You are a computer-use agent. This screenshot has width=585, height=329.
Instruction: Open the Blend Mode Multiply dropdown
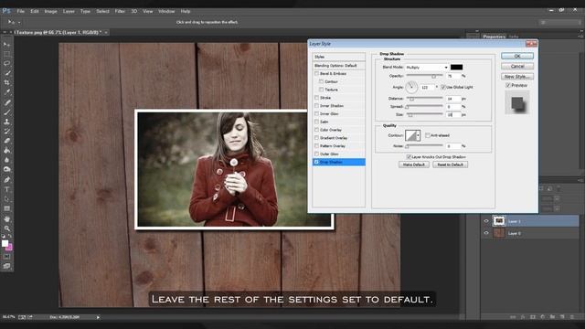point(427,68)
